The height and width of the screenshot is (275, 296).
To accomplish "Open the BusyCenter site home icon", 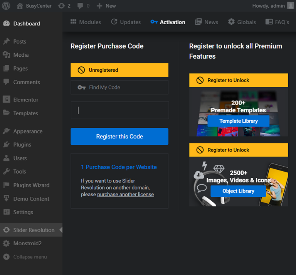I will 20,6.
